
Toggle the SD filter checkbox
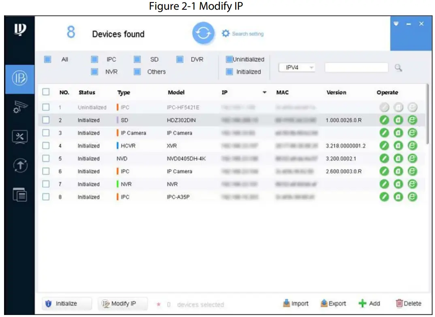pos(137,59)
